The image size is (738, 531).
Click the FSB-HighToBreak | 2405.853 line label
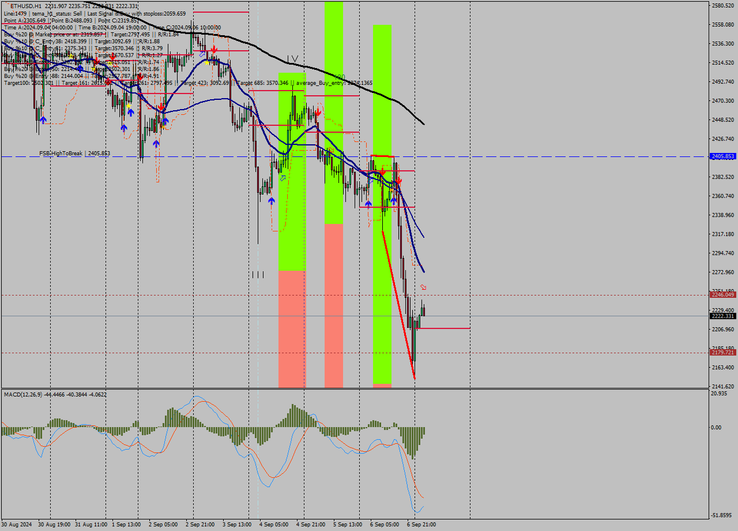tap(74, 154)
